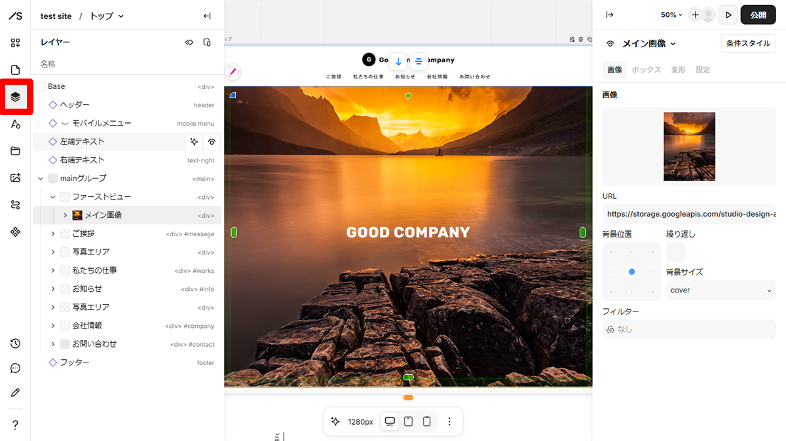Collapse the mainグループ layer
The height and width of the screenshot is (441, 786).
[41, 179]
